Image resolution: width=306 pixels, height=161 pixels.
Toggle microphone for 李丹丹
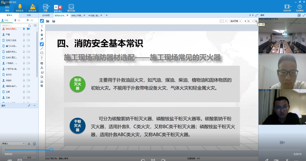tap(24, 75)
